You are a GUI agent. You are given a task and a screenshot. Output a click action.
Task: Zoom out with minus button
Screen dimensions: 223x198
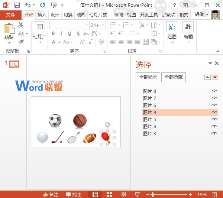[x=148, y=195]
